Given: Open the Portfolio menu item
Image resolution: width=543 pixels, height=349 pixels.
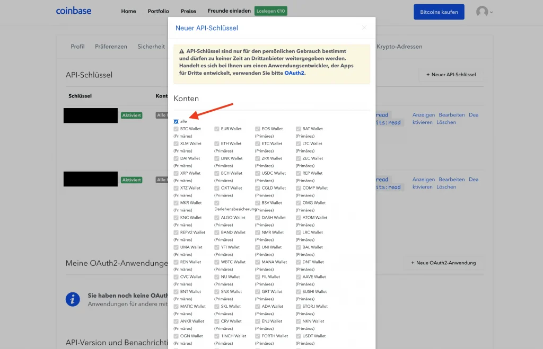Looking at the screenshot, I should click(x=158, y=11).
